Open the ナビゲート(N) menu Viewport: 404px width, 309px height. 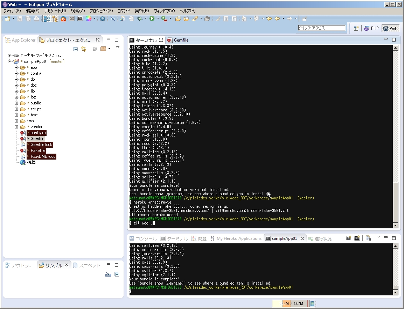[x=55, y=11]
